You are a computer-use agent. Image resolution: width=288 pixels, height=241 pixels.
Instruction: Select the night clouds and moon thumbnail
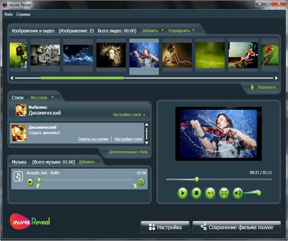pos(78,55)
